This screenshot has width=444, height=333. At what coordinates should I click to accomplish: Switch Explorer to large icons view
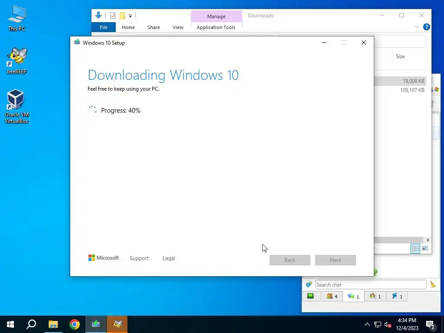(425, 248)
